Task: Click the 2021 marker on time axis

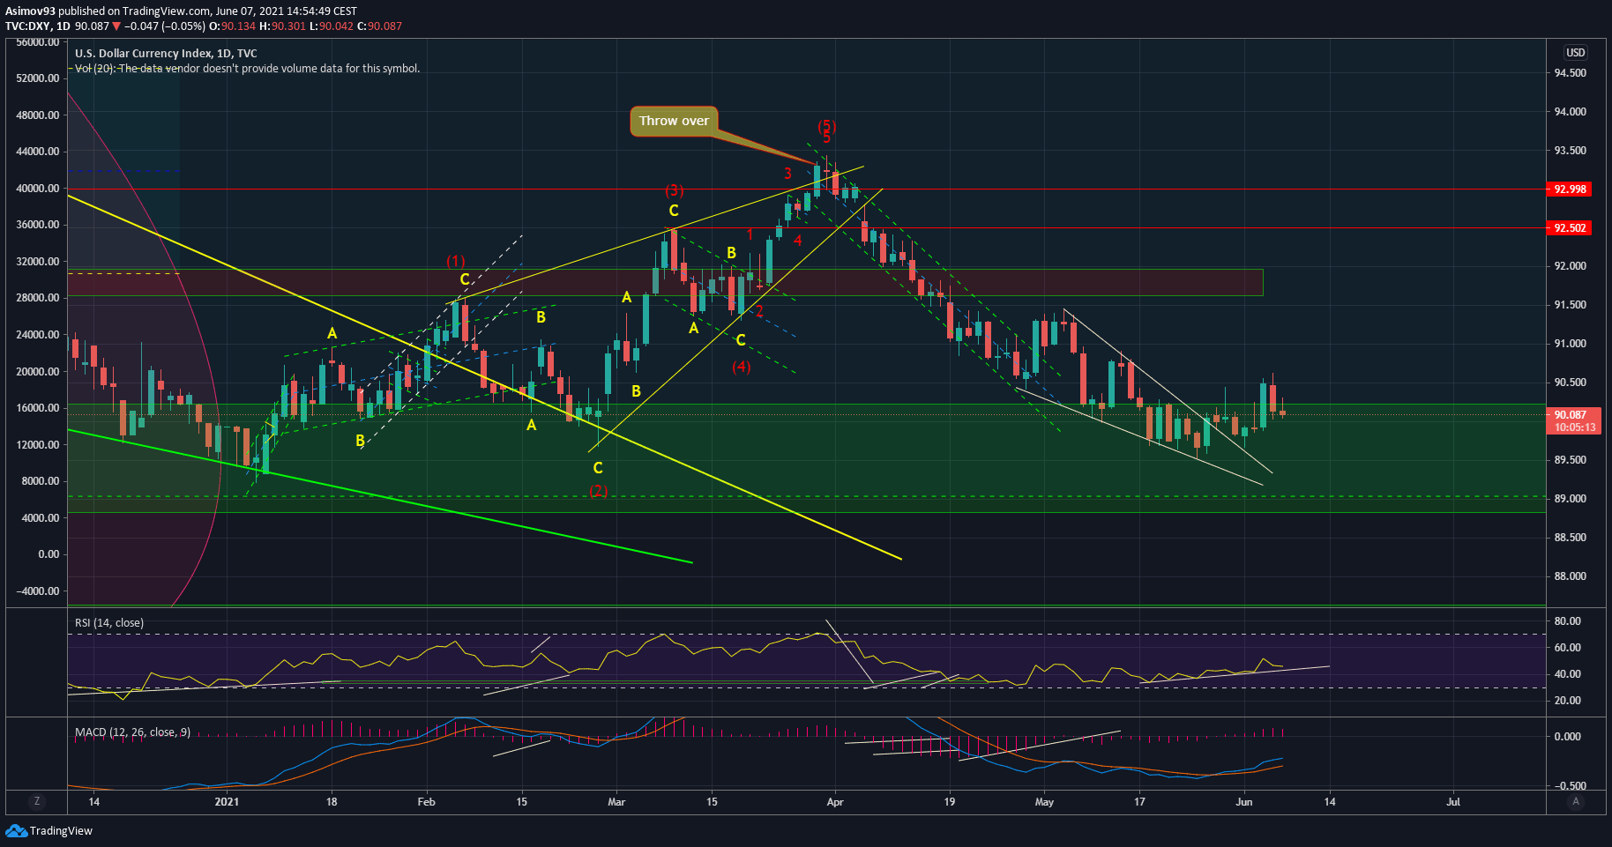Action: (x=227, y=802)
